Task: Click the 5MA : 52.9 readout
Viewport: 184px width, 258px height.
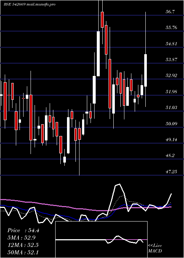Action: click(x=21, y=238)
